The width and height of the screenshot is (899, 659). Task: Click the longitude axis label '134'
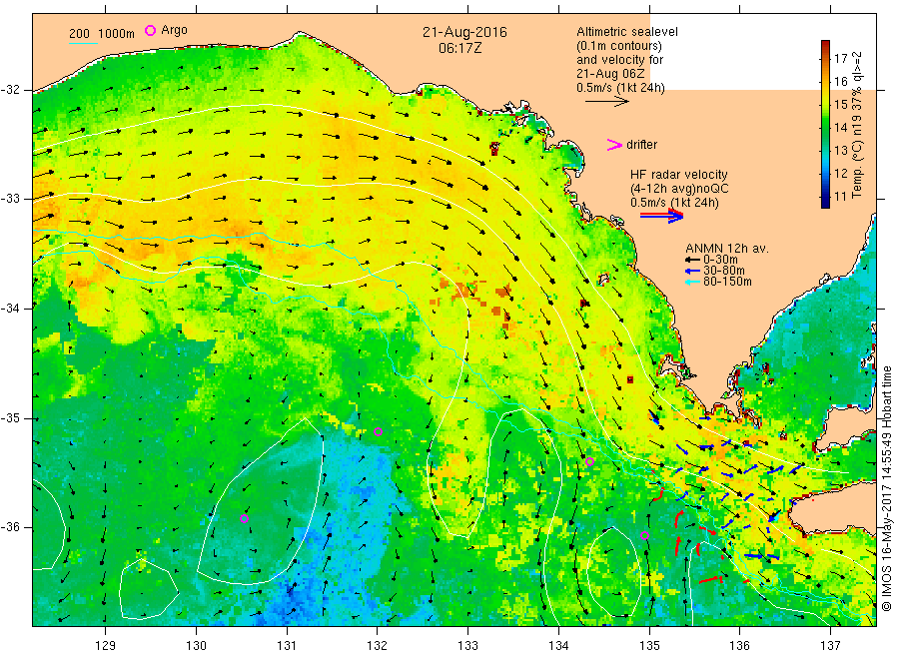pos(558,646)
